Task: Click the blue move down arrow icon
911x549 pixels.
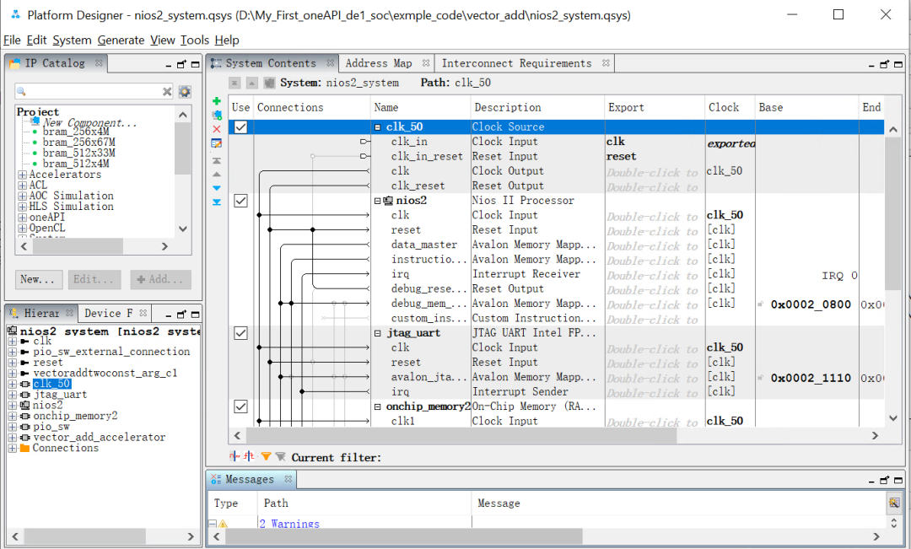Action: [217, 188]
